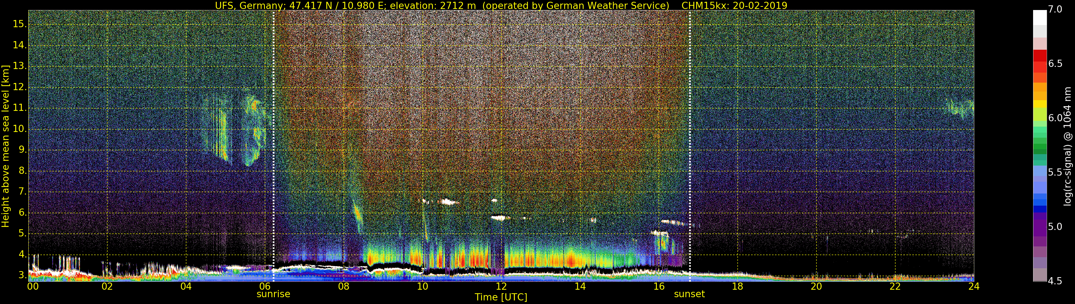Click the height tick label '8.'

(23, 171)
